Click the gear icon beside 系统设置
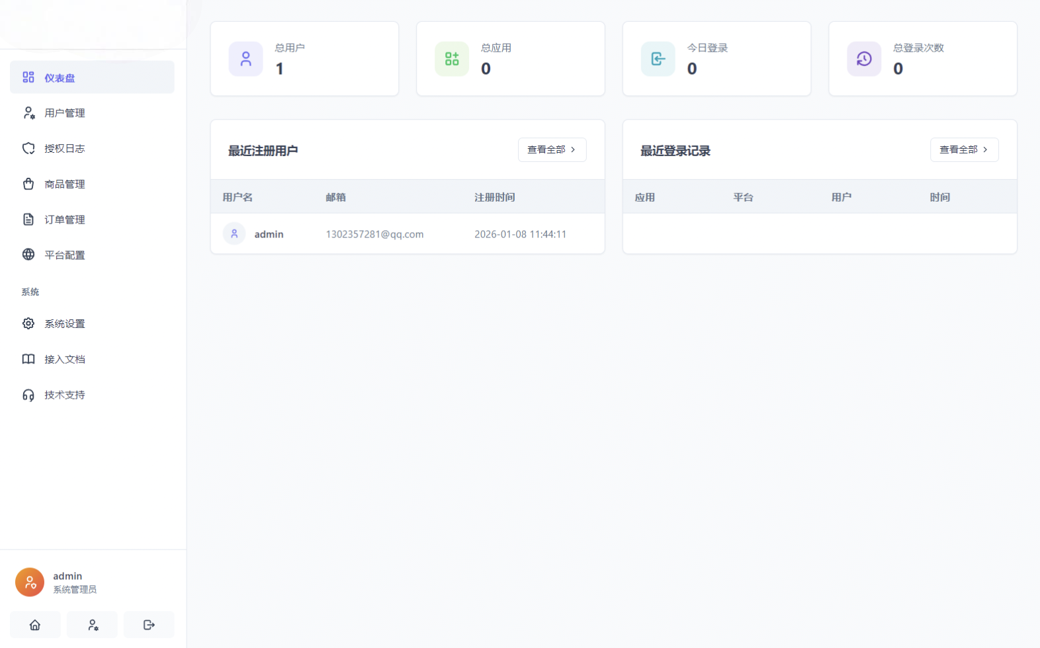The width and height of the screenshot is (1040, 648). 28,323
